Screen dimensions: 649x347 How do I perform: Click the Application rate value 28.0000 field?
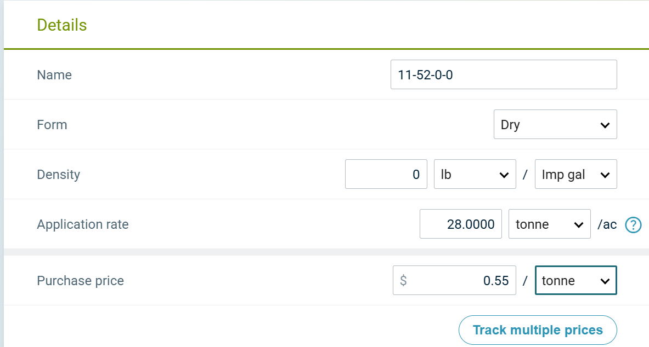tap(460, 224)
